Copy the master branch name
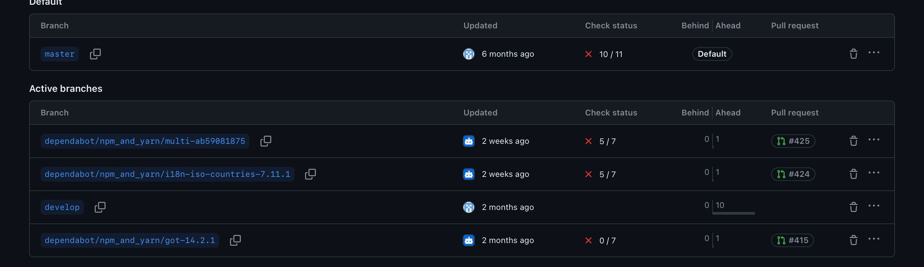The image size is (924, 267). click(x=95, y=54)
